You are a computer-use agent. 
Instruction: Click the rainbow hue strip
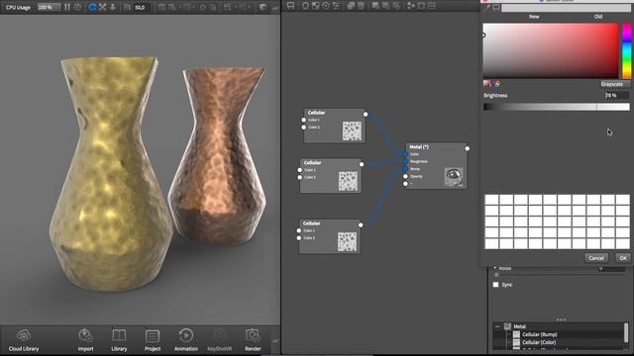click(626, 50)
